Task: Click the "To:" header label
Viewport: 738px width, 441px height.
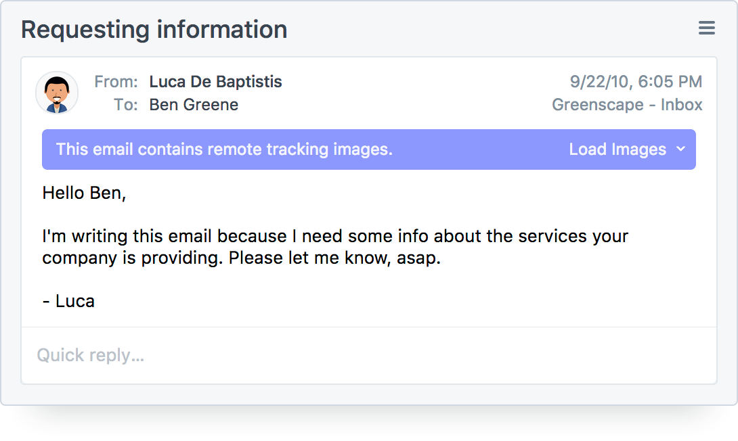Action: (125, 105)
